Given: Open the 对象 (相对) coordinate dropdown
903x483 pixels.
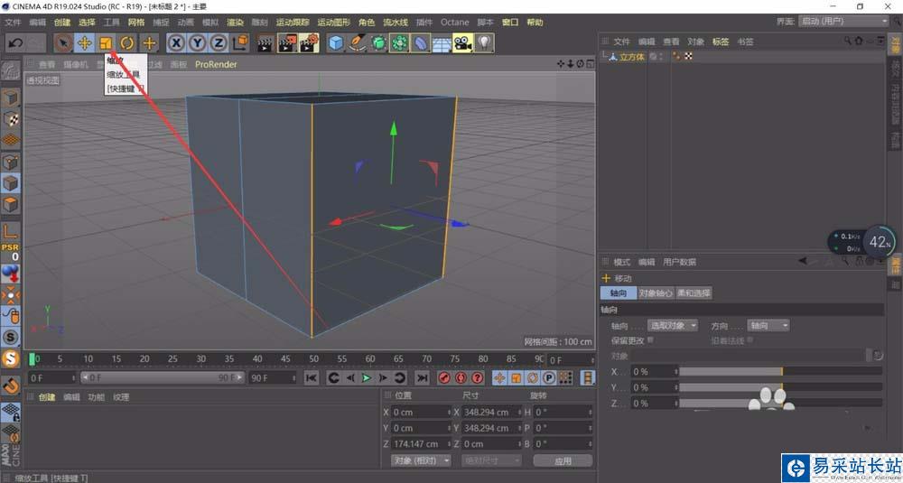Looking at the screenshot, I should (421, 460).
